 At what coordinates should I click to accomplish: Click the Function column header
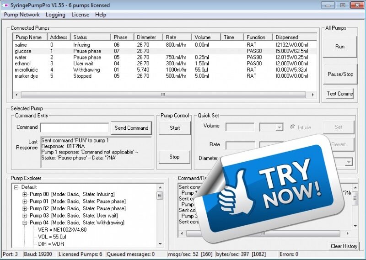(x=258, y=37)
